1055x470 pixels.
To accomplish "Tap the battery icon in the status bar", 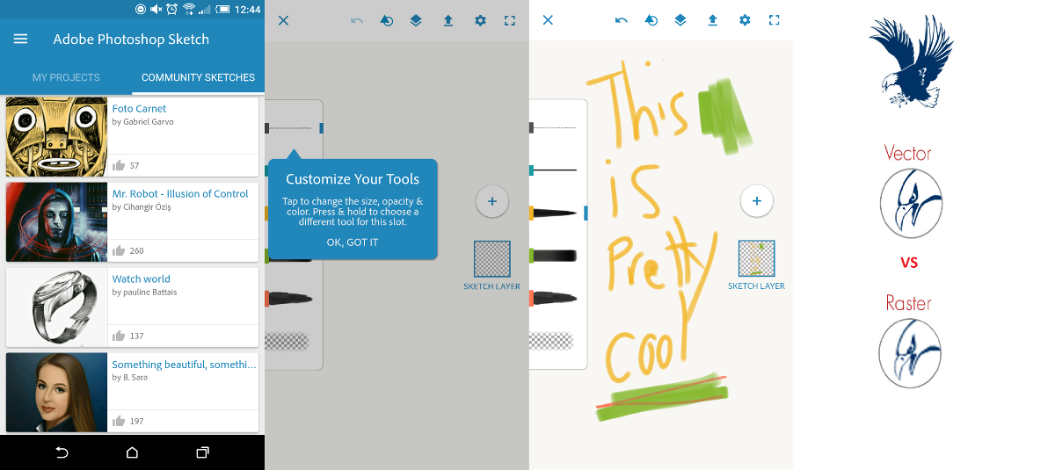I will point(222,9).
